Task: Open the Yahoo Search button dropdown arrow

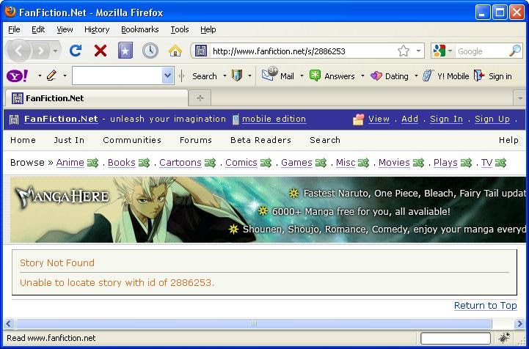Action: [225, 76]
